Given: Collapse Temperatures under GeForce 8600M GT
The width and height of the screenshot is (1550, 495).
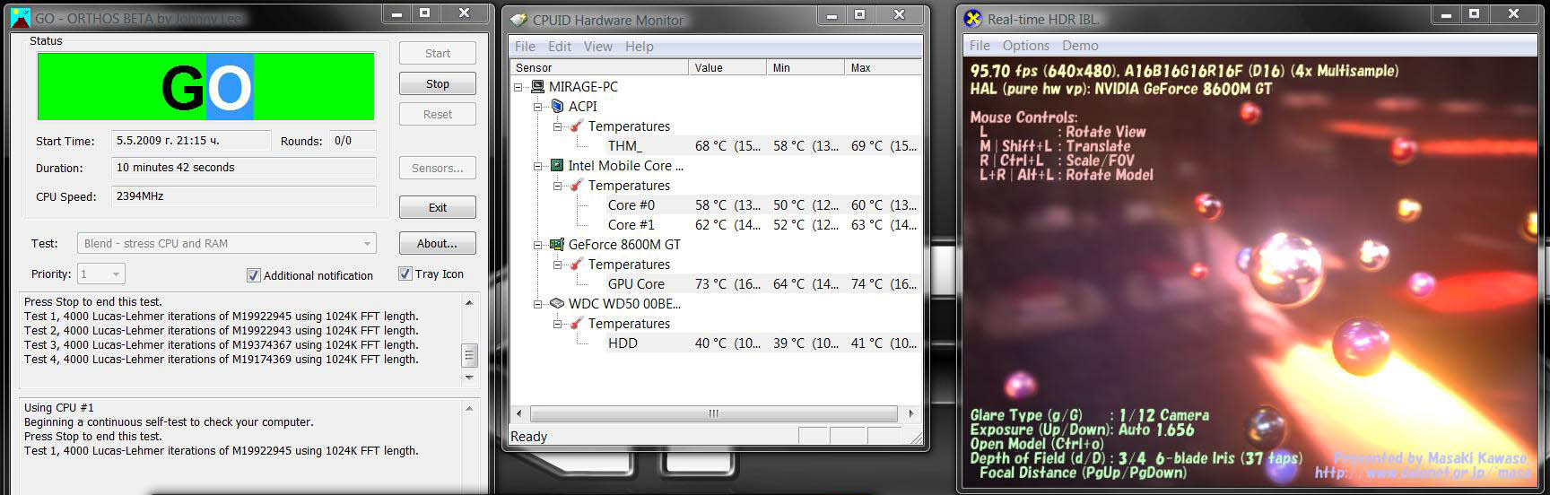Looking at the screenshot, I should pyautogui.click(x=558, y=265).
